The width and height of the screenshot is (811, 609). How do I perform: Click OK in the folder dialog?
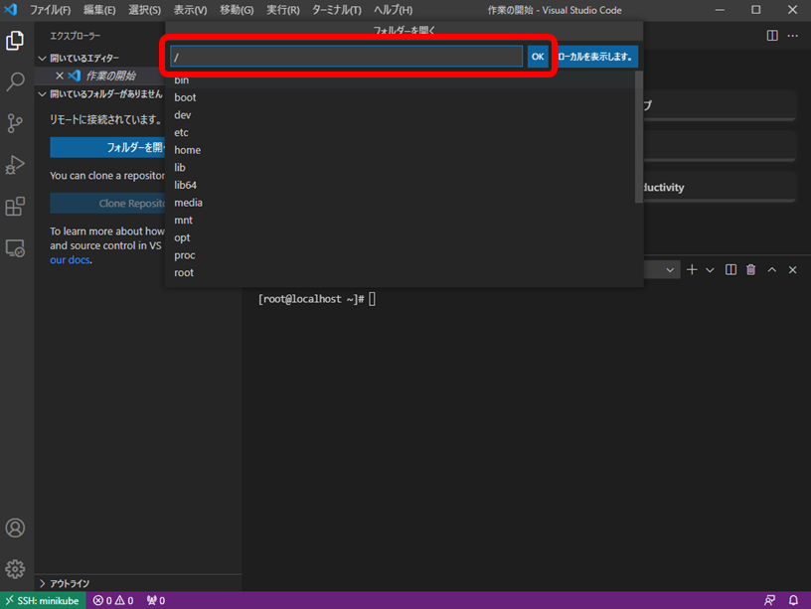pyautogui.click(x=538, y=57)
